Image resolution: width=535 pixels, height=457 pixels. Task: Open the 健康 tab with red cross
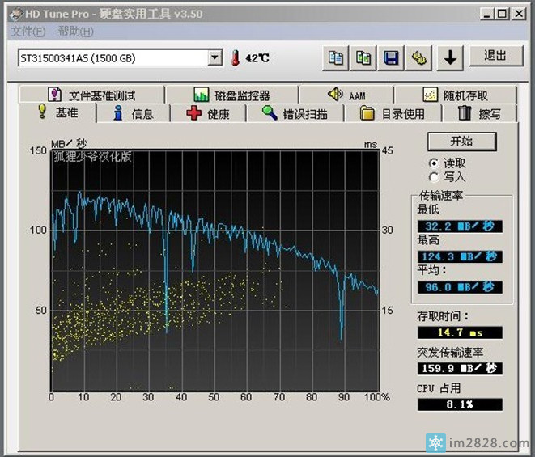click(x=209, y=113)
